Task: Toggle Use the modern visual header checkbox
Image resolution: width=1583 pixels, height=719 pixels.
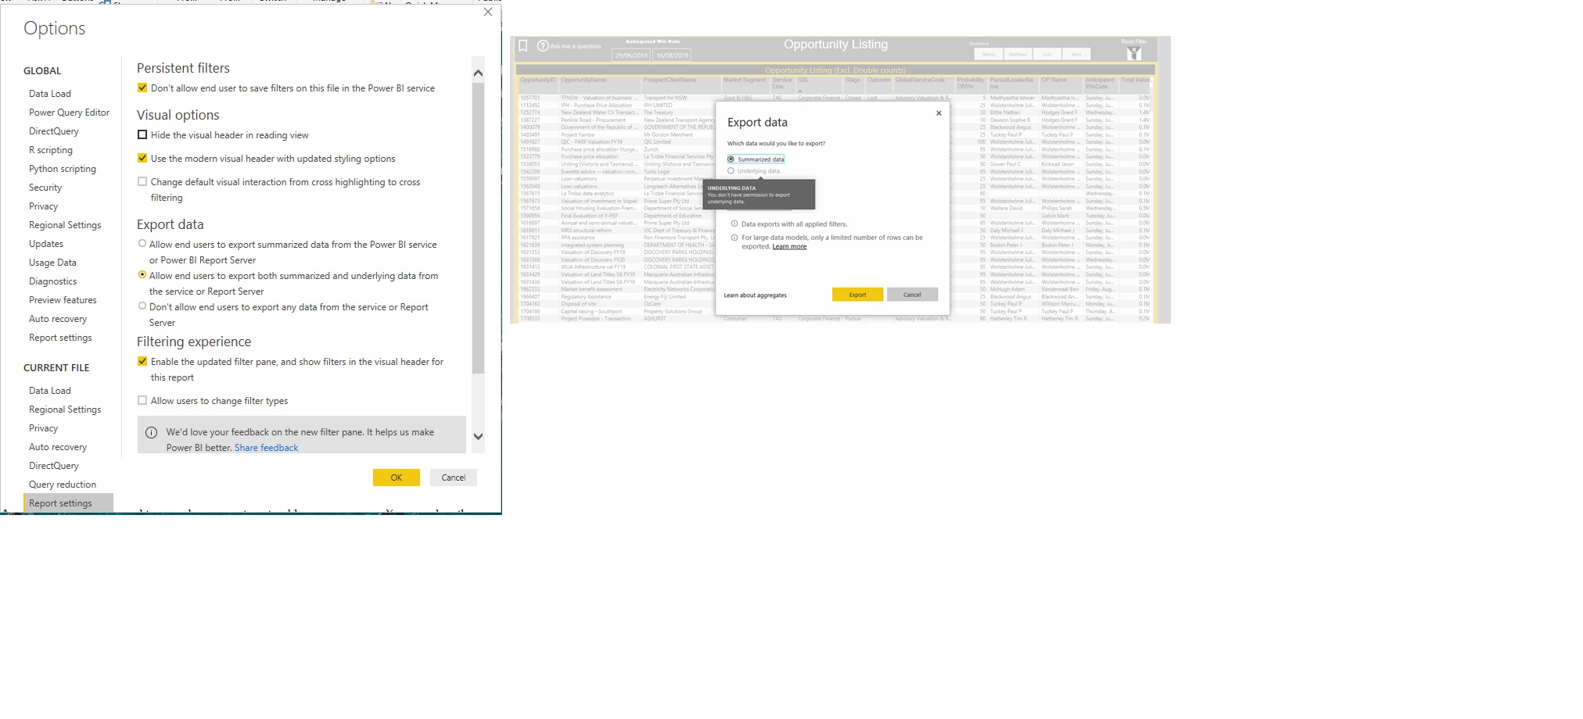Action: (142, 158)
